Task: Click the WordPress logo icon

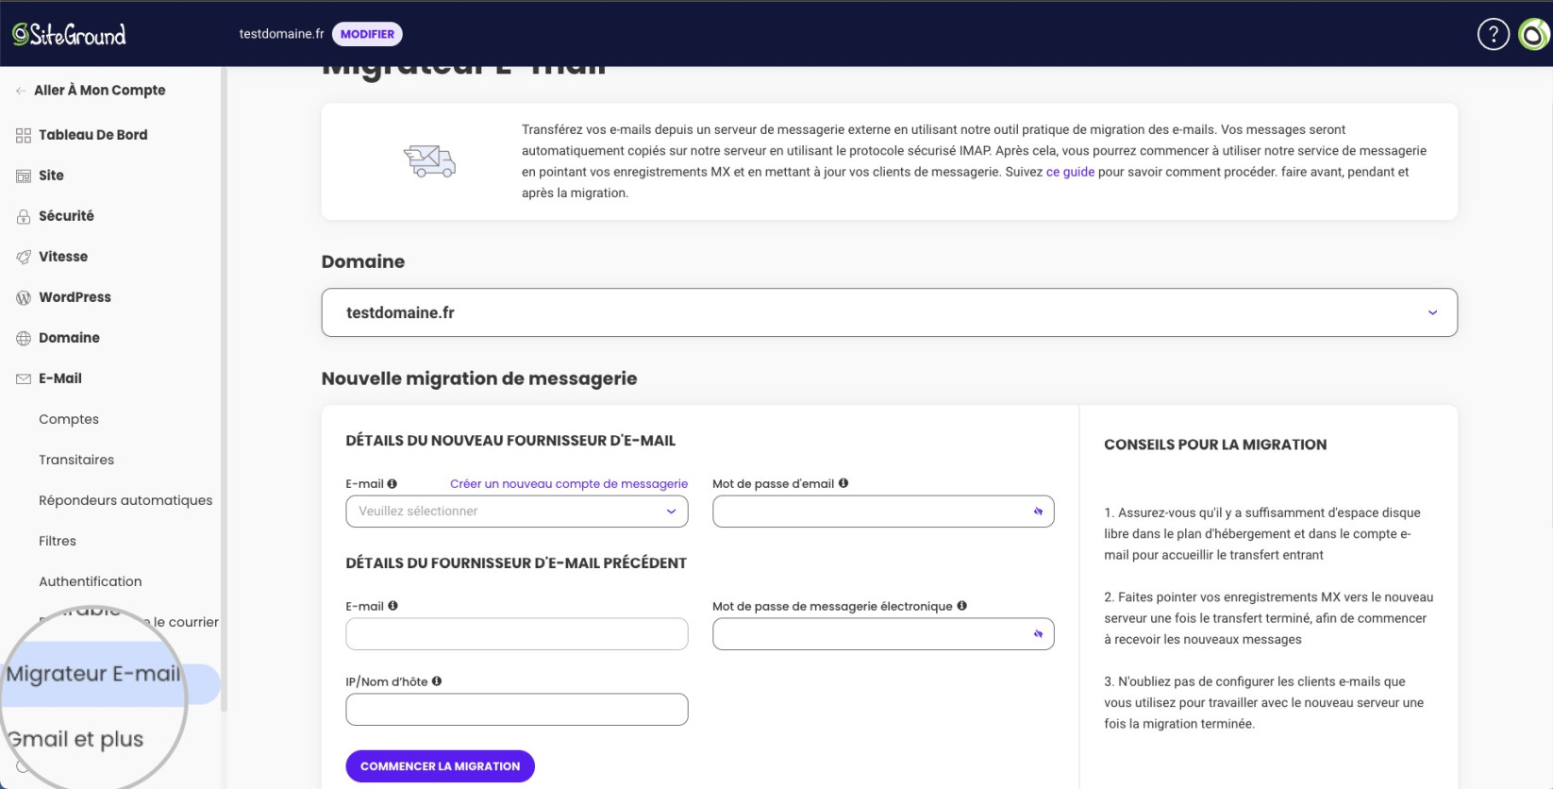Action: (24, 298)
